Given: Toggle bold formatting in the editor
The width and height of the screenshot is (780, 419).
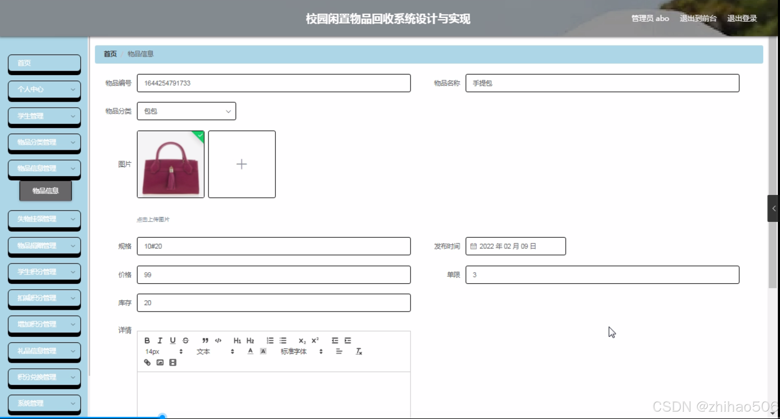Looking at the screenshot, I should (x=147, y=340).
